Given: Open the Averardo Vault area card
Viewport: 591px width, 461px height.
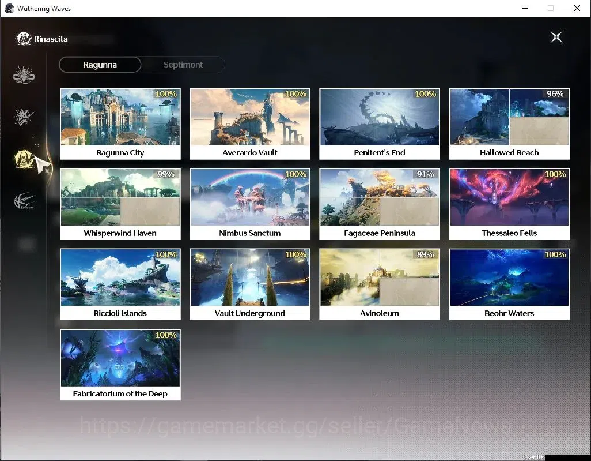Looking at the screenshot, I should [250, 124].
